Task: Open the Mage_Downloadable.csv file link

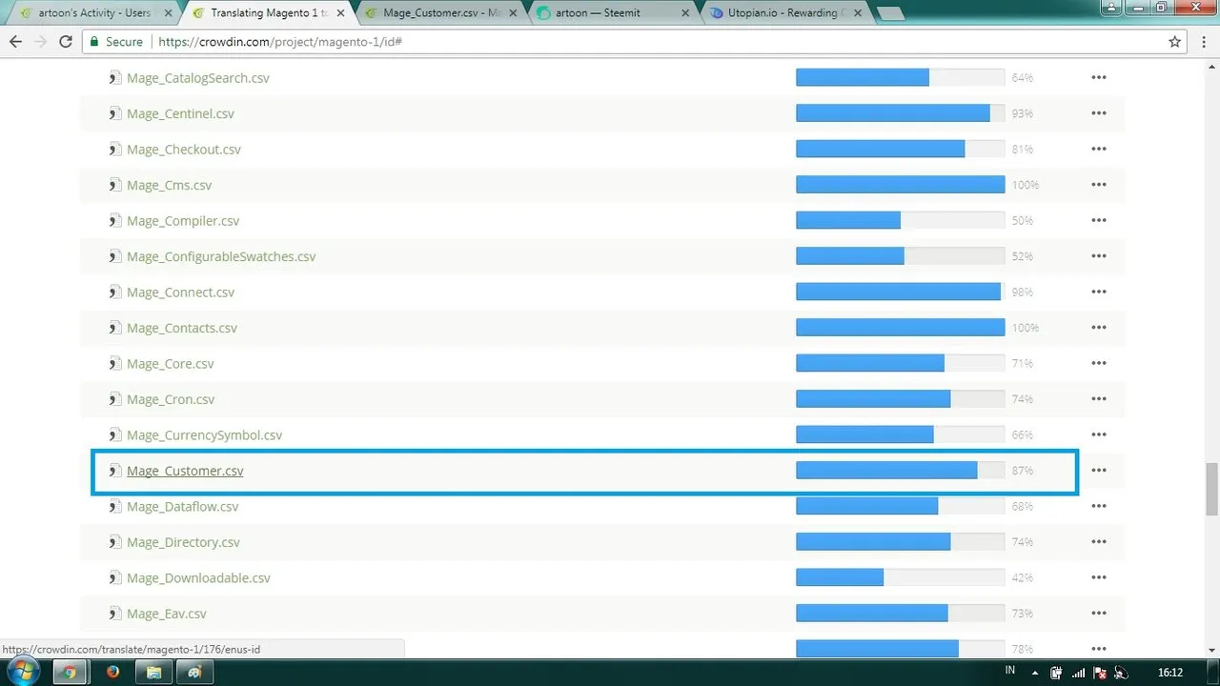Action: pyautogui.click(x=198, y=578)
